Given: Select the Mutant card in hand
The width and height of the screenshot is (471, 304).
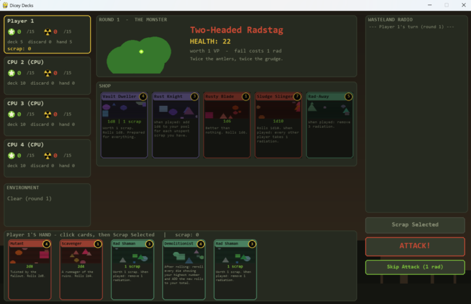Looking at the screenshot, I should click(x=29, y=269).
